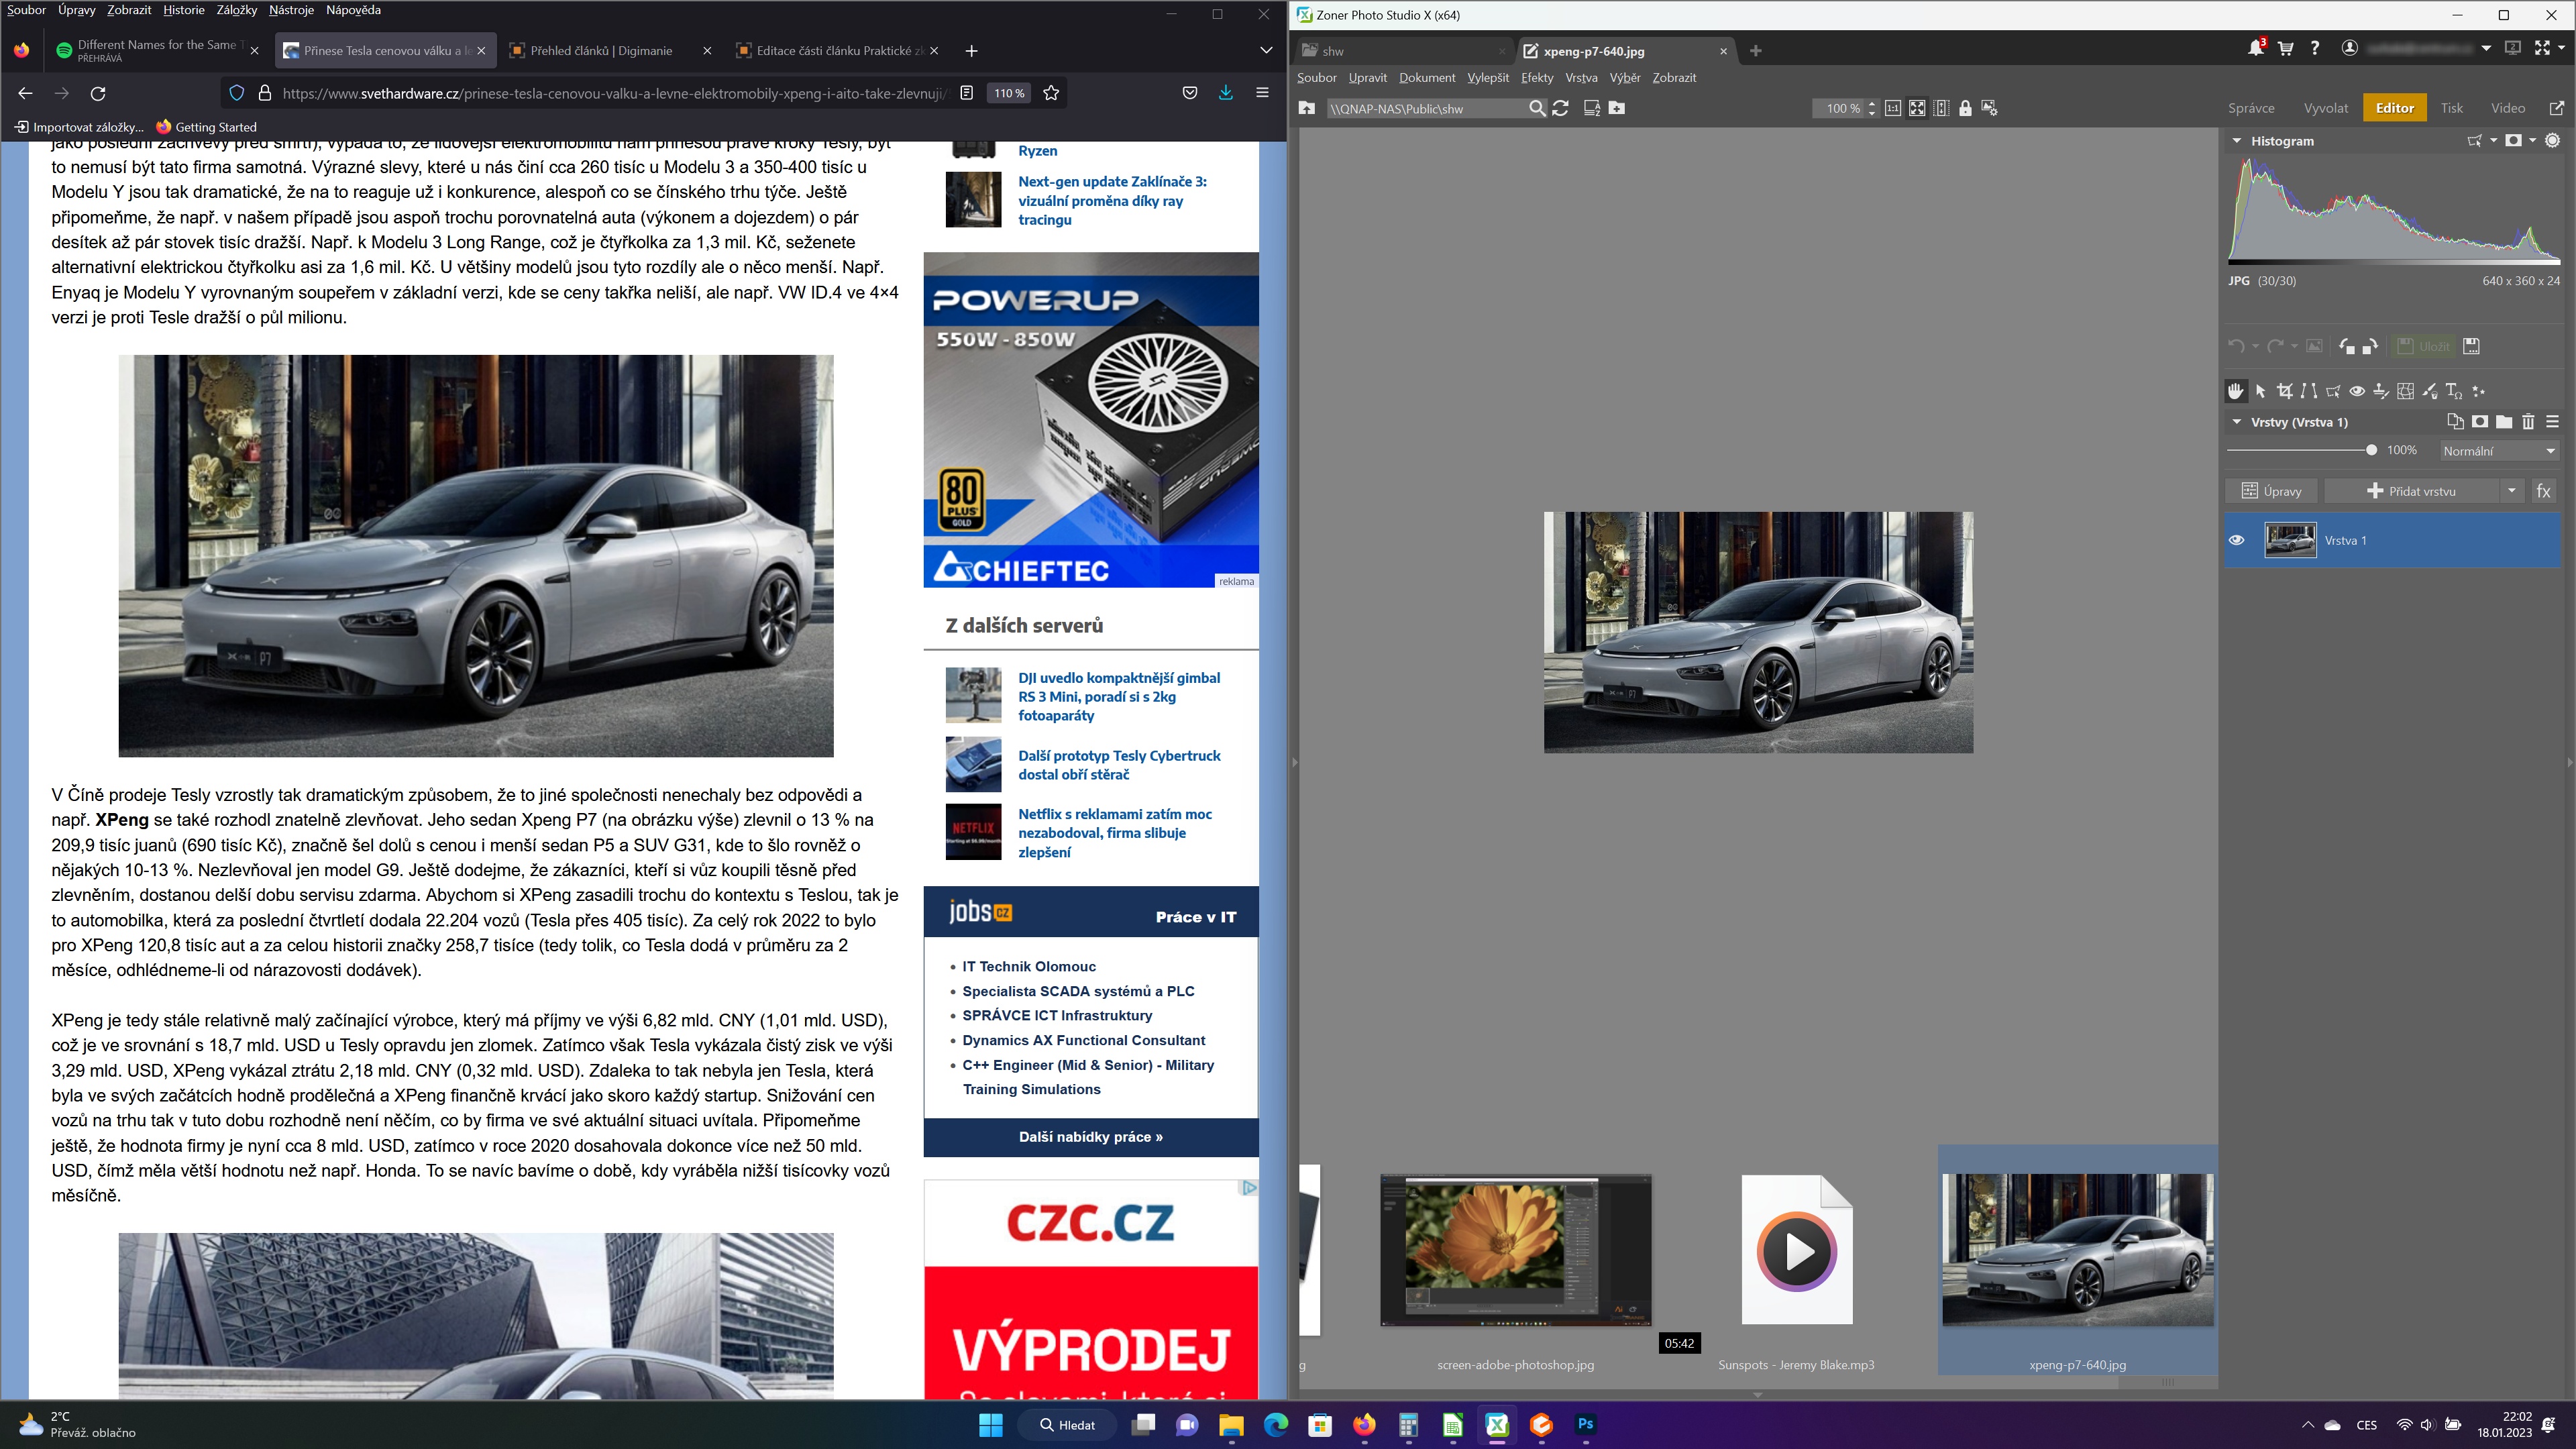The height and width of the screenshot is (1449, 2576).
Task: Select the Text insertion tool
Action: [x=2453, y=391]
